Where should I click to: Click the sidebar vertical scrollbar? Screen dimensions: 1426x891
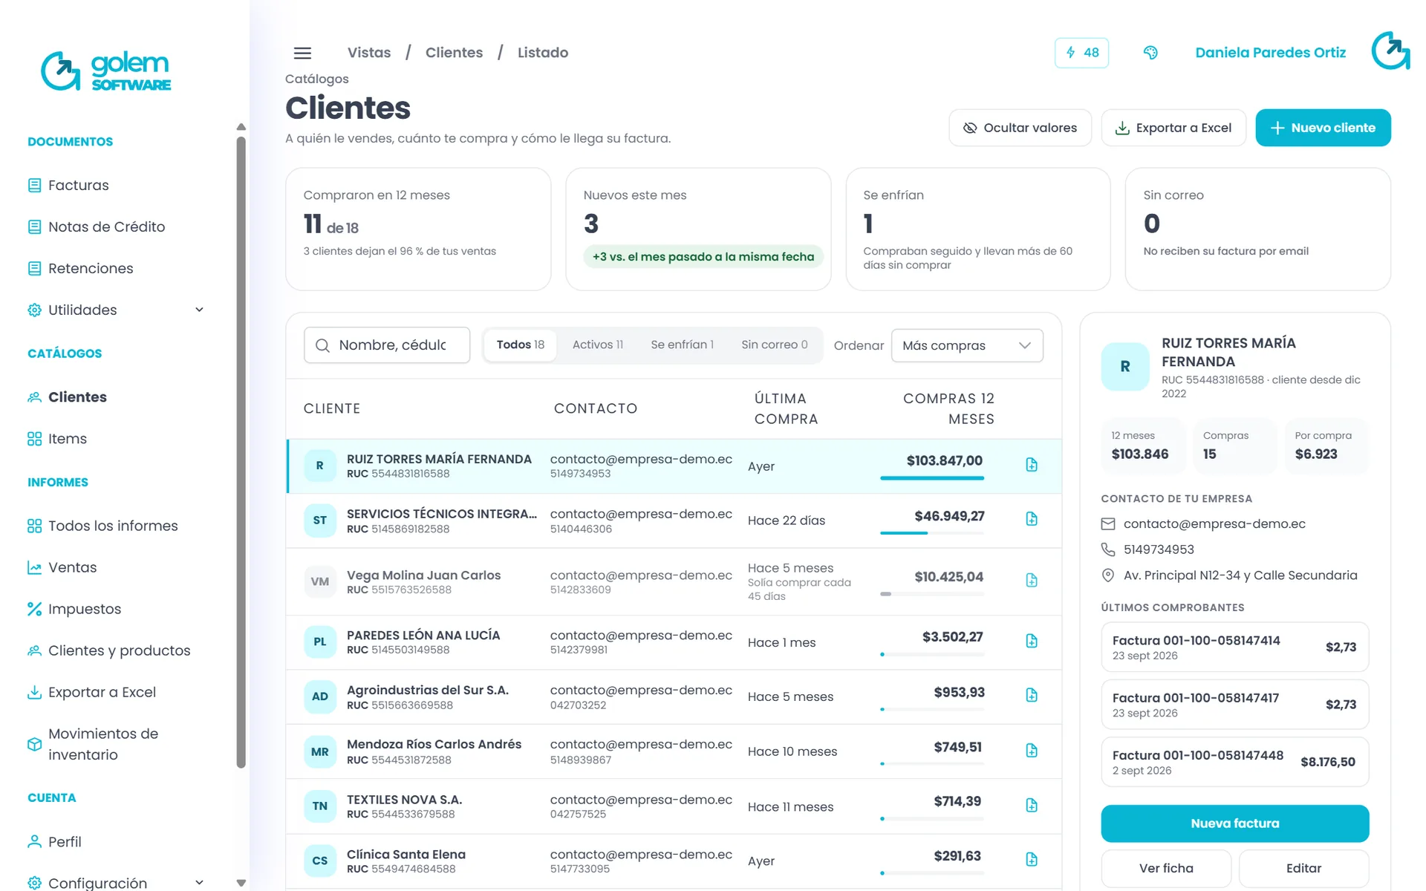[241, 451]
